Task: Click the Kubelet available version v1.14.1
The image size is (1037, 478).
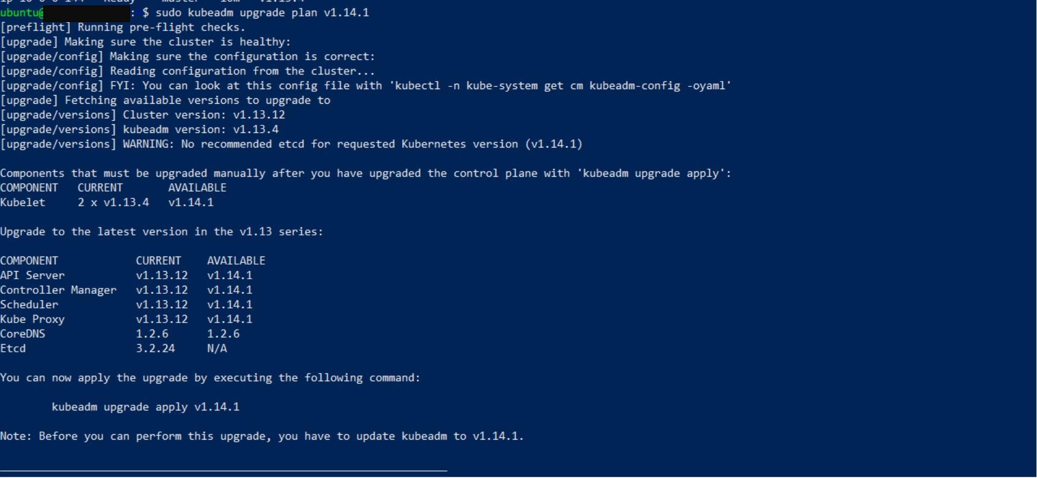Action: click(x=191, y=202)
